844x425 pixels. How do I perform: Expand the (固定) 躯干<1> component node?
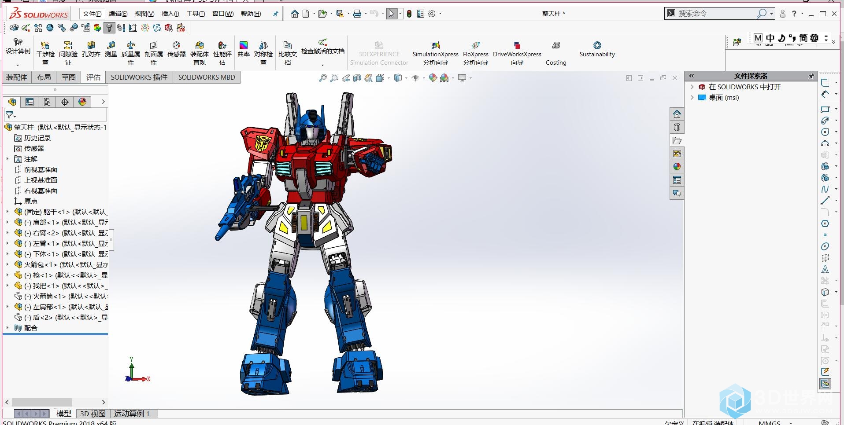coord(7,212)
